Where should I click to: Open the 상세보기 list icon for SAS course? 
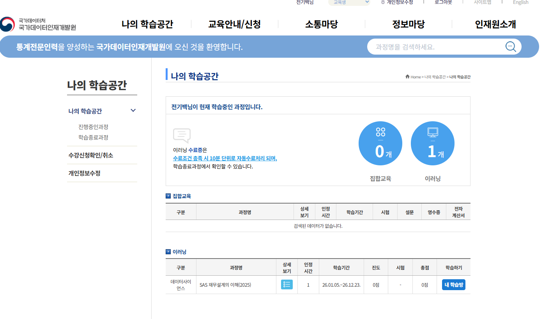(x=287, y=284)
